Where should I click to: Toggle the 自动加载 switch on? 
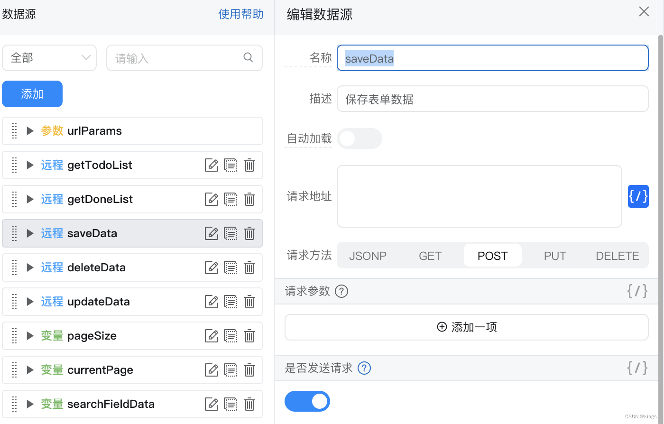pyautogui.click(x=359, y=138)
